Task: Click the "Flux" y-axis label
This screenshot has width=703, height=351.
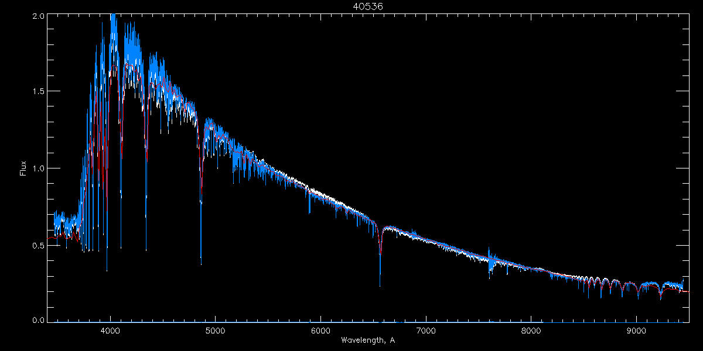Action: click(x=23, y=168)
